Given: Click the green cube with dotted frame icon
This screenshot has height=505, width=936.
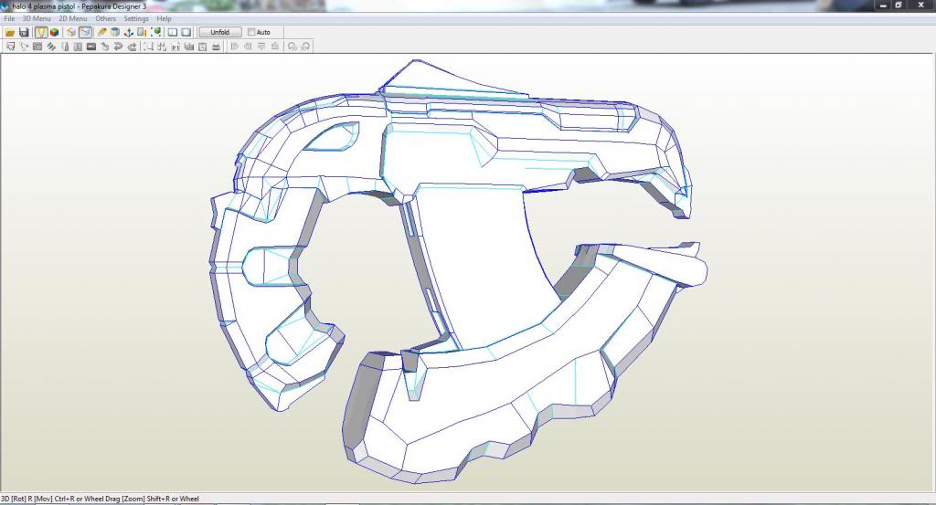Looking at the screenshot, I should click(155, 32).
